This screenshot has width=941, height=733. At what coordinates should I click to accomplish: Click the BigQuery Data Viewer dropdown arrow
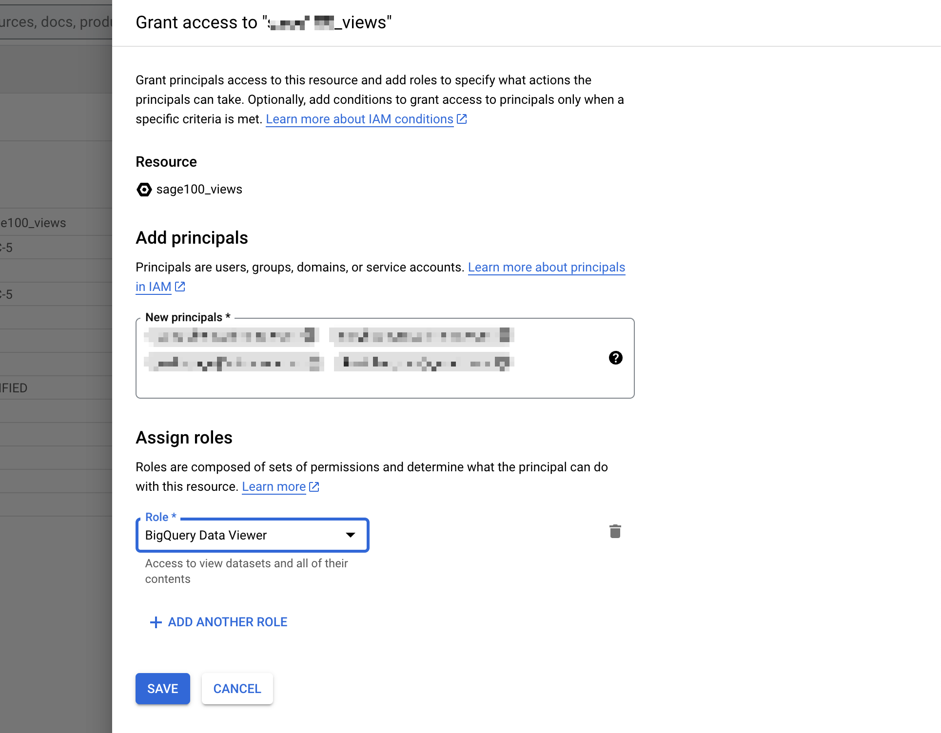pyautogui.click(x=352, y=535)
